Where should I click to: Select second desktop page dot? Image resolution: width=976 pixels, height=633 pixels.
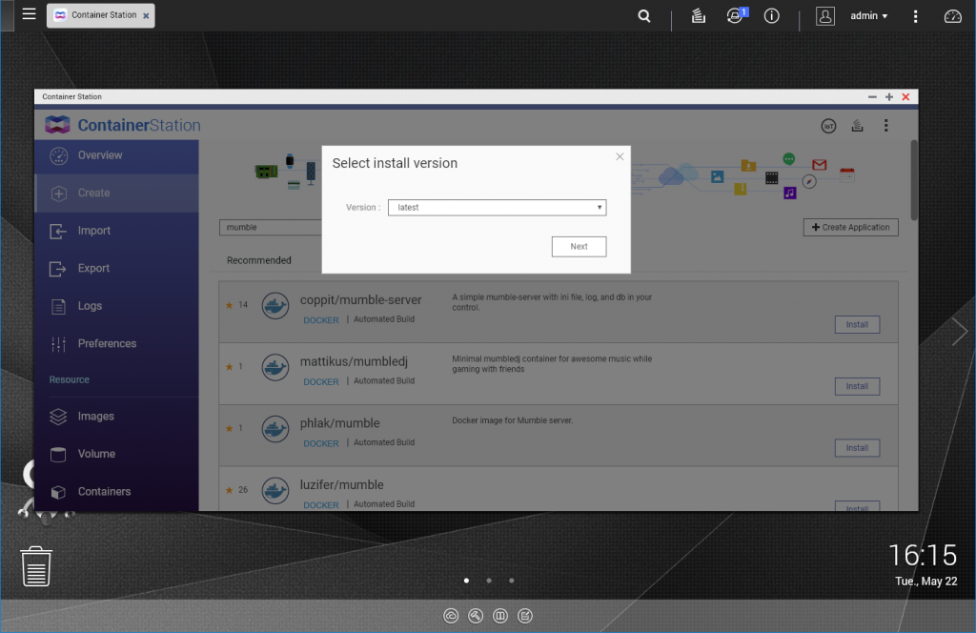[489, 581]
